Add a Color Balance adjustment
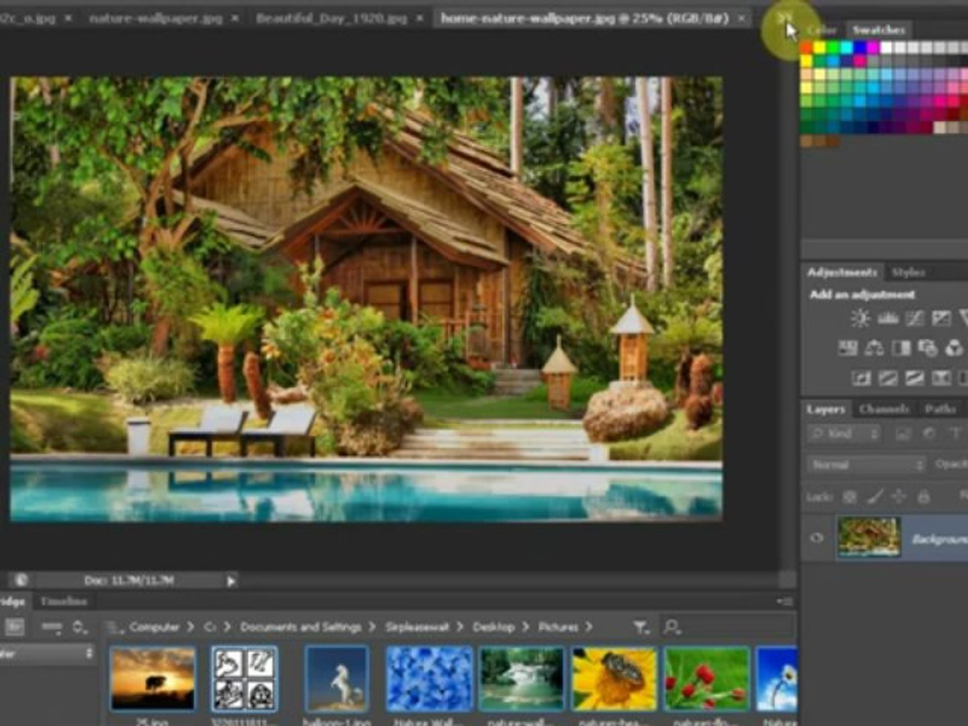 click(875, 348)
